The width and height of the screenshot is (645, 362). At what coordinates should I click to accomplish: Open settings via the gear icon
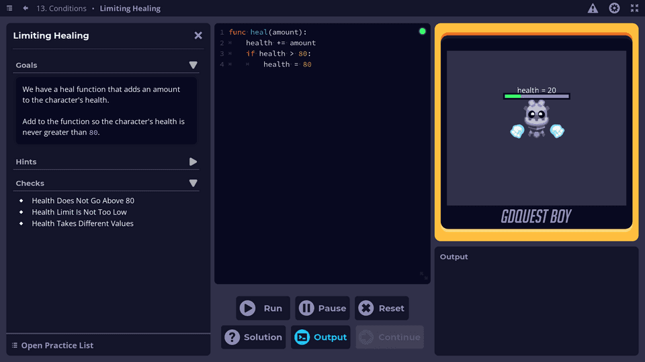[614, 8]
